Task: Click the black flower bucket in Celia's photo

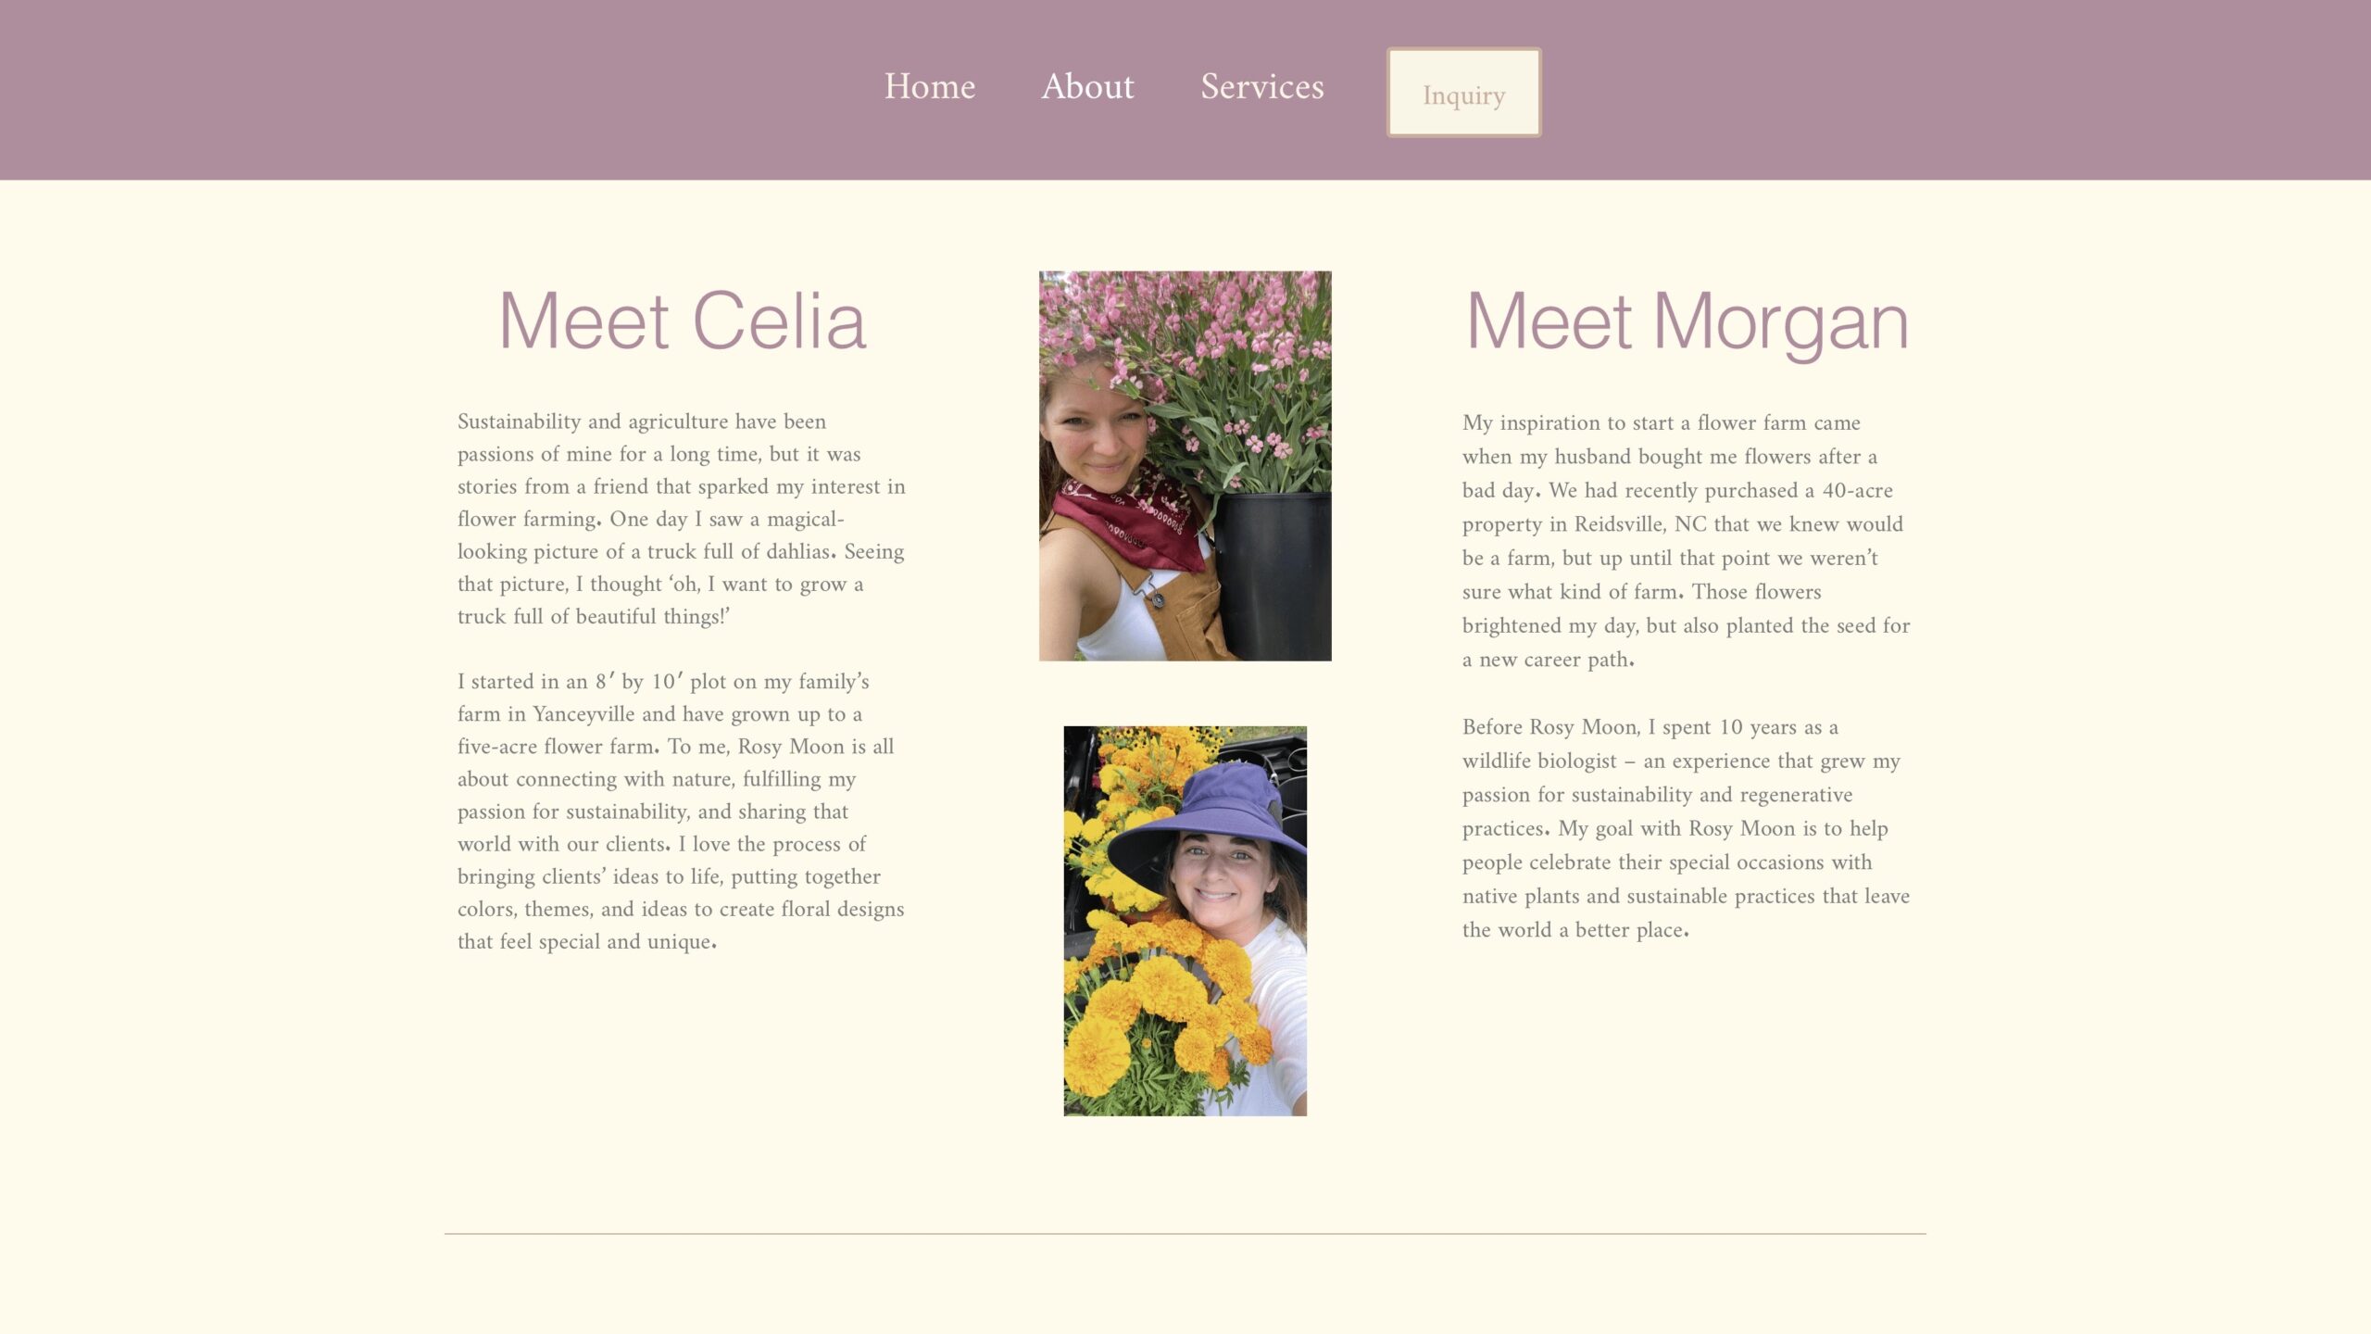Action: 1273,574
